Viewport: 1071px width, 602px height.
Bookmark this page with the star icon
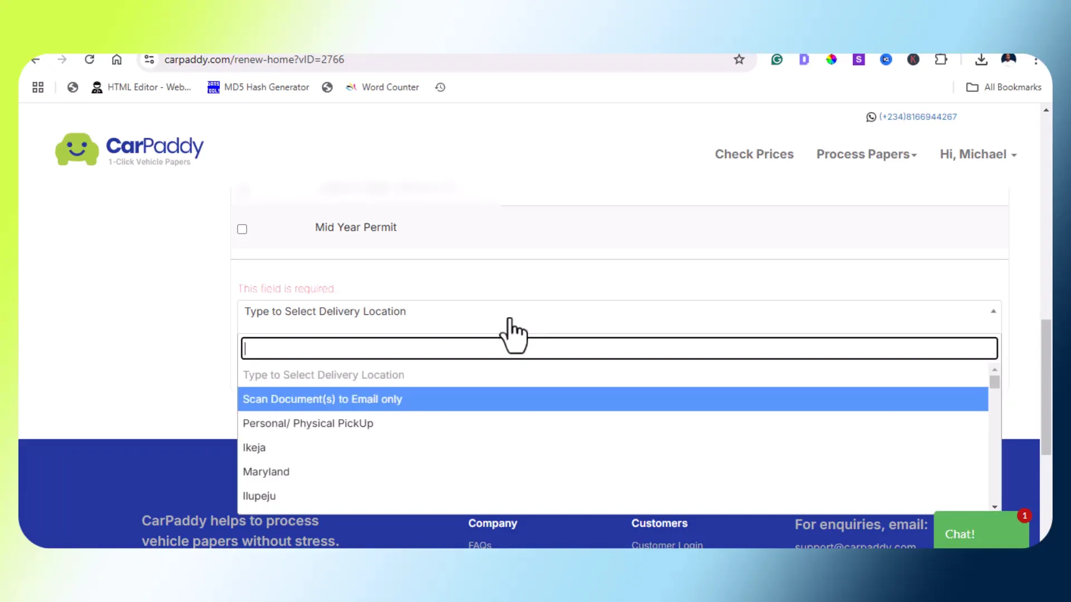pyautogui.click(x=739, y=60)
